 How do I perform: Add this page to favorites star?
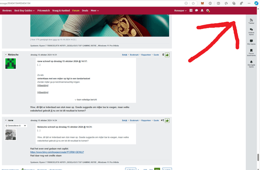tap(193, 3)
